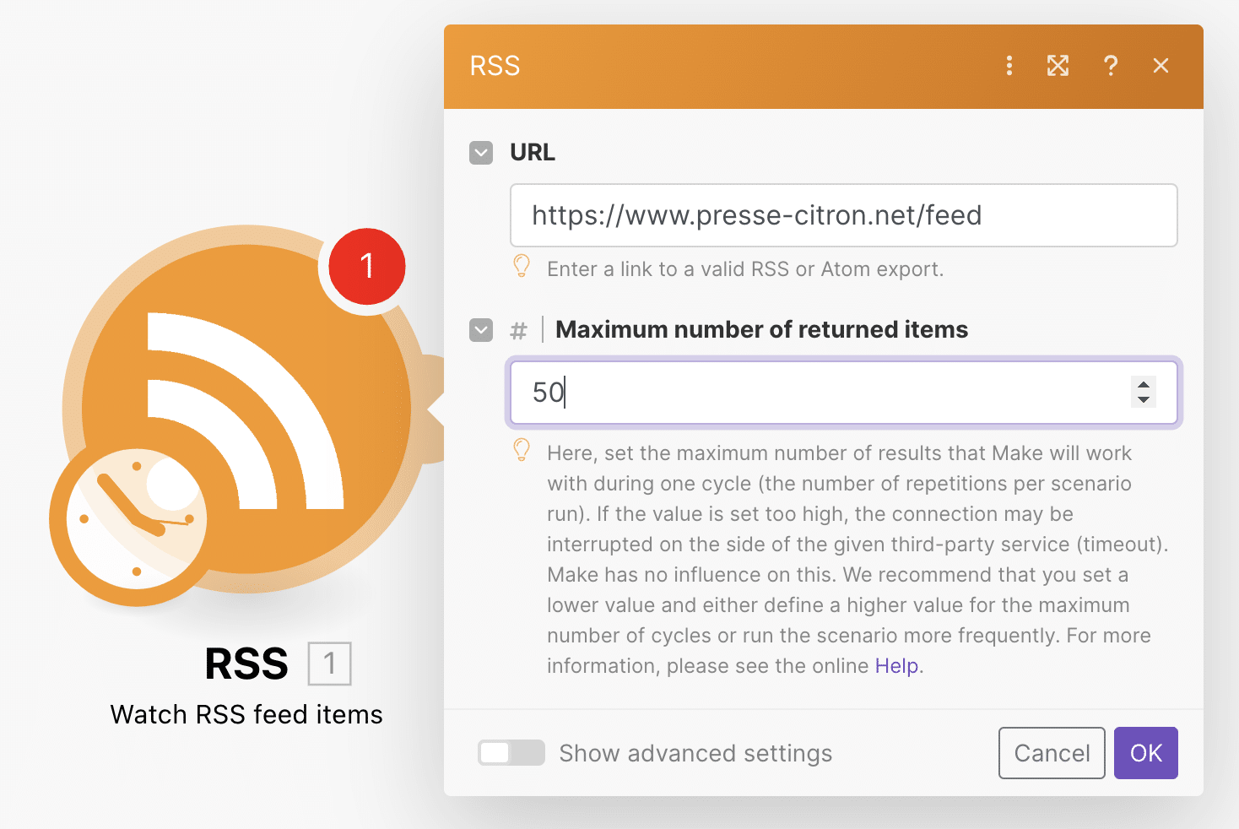Screen dimensions: 1239x829
Task: Click the module number box next to RSS
Action: click(x=329, y=664)
